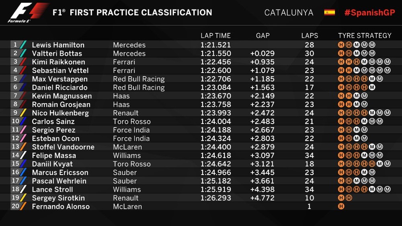The width and height of the screenshot is (402, 226).
Task: Click the LAP TIME column header
Action: (215, 36)
